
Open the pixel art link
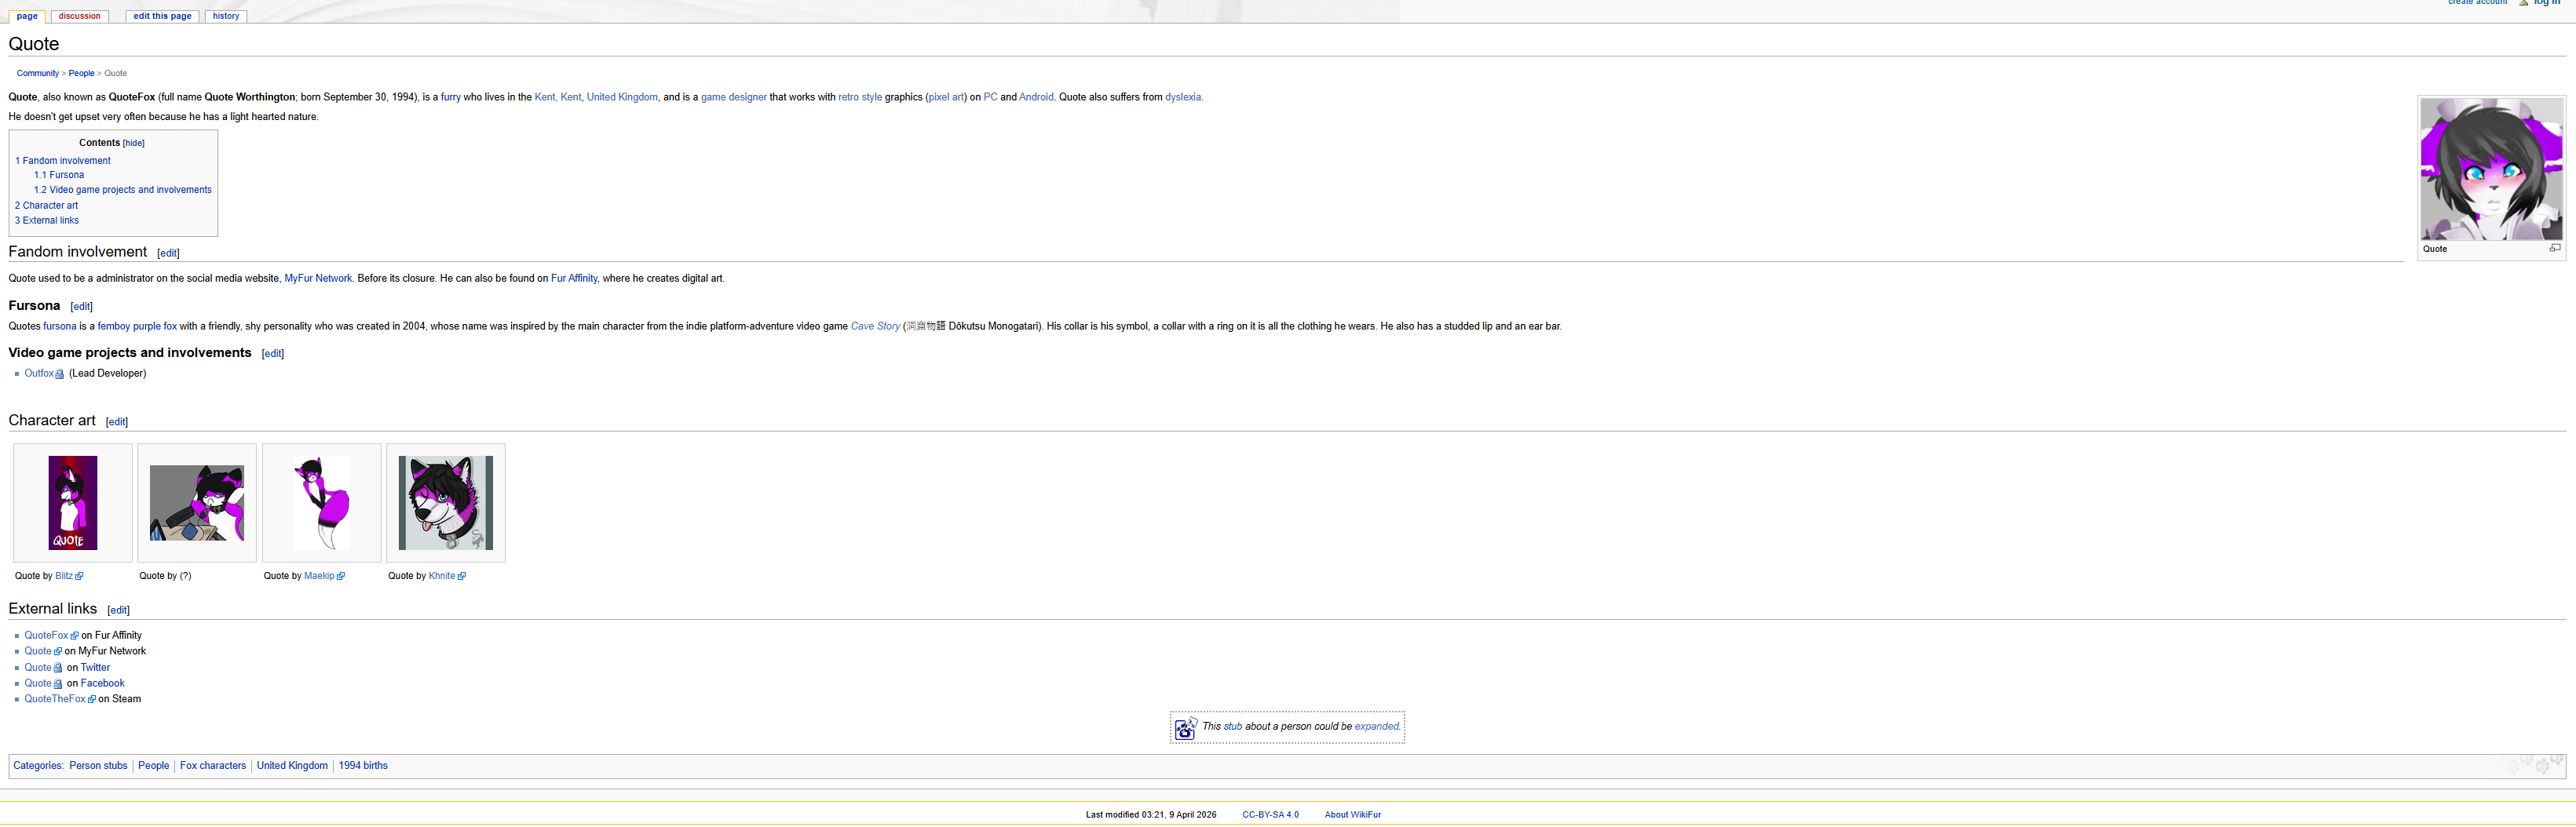(x=946, y=97)
